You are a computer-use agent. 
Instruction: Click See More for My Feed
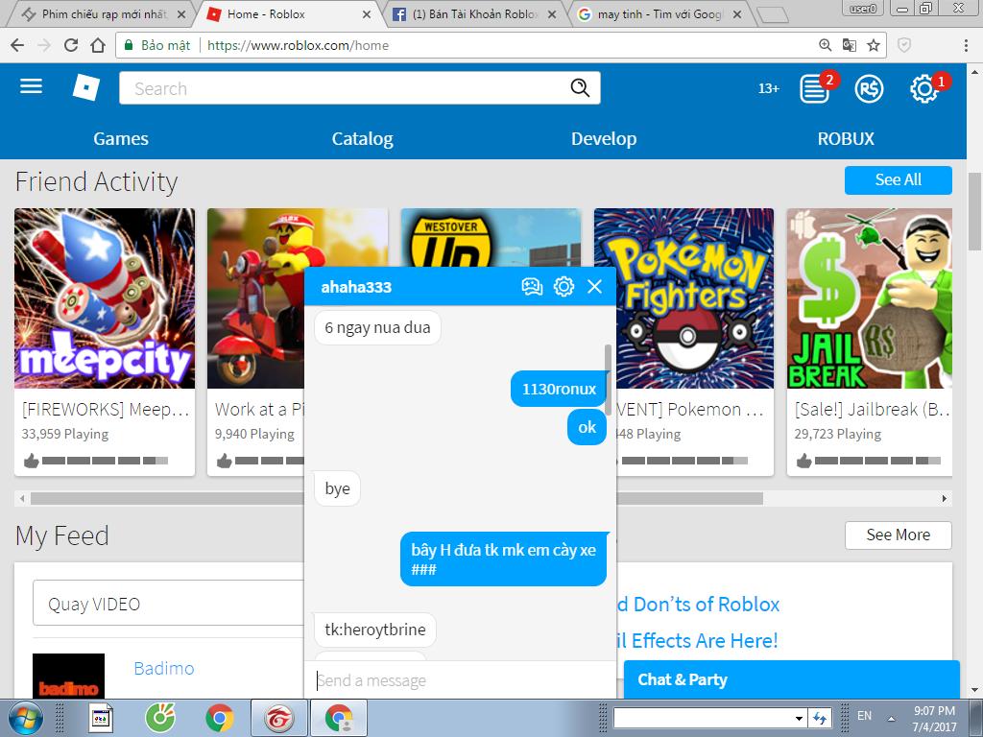[x=898, y=535]
